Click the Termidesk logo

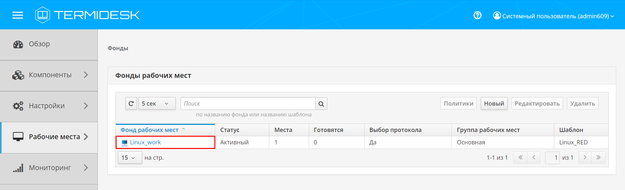tap(87, 15)
